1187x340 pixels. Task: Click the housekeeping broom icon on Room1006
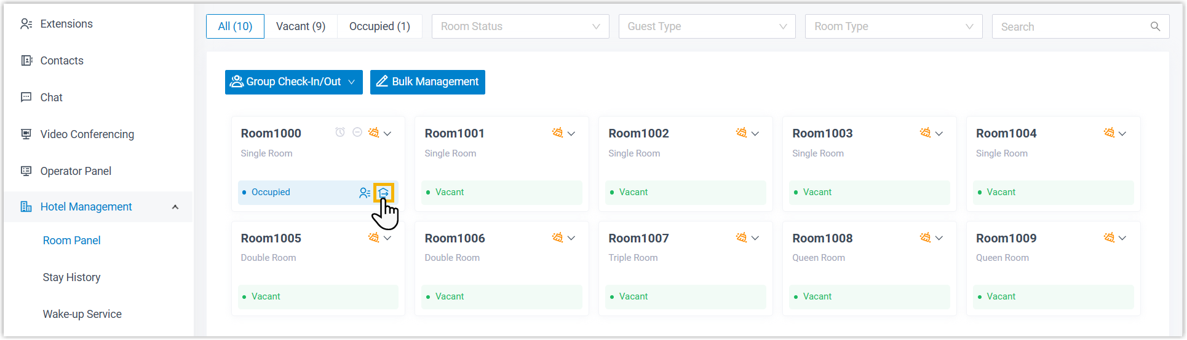tap(557, 238)
